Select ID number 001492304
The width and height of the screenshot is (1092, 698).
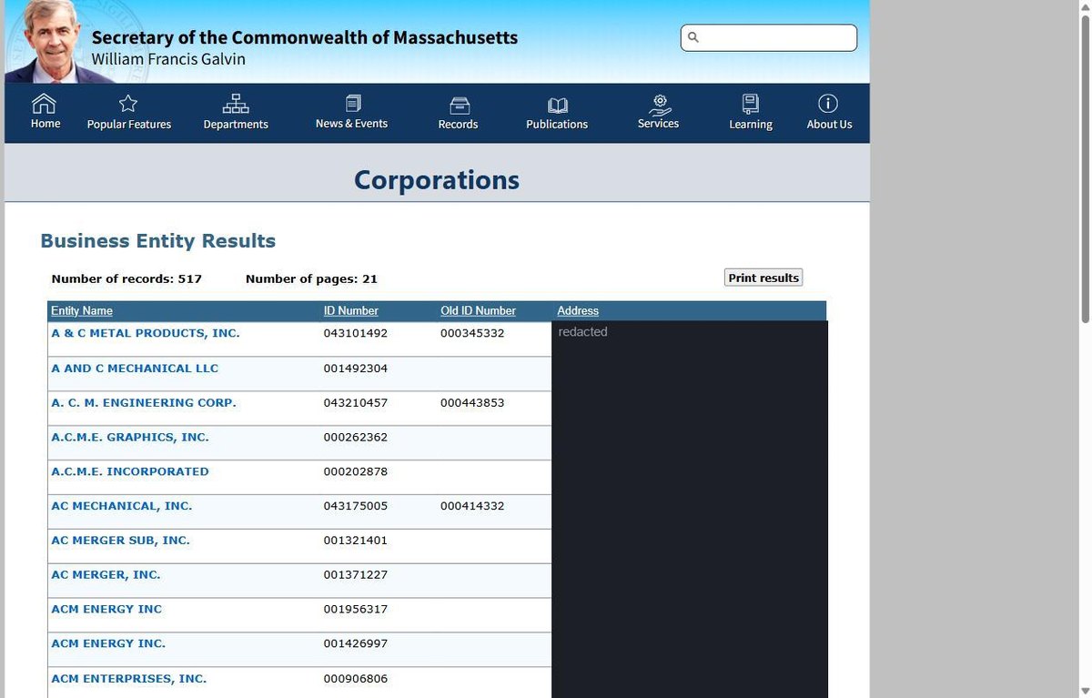(356, 369)
